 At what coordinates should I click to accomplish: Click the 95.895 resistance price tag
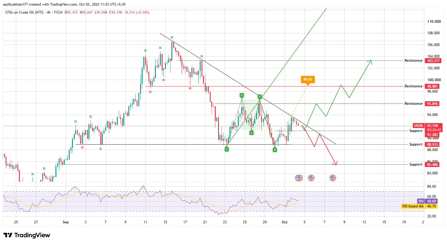[x=432, y=104]
